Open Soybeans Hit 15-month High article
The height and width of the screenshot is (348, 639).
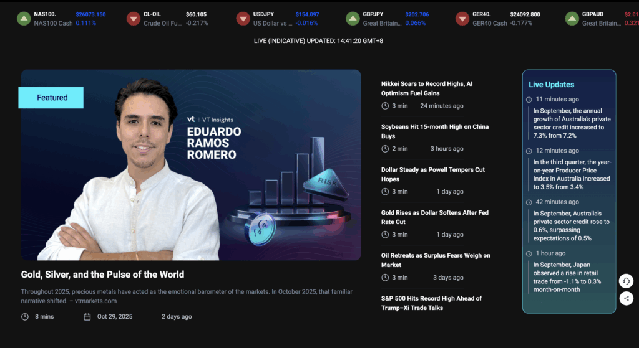(x=434, y=131)
